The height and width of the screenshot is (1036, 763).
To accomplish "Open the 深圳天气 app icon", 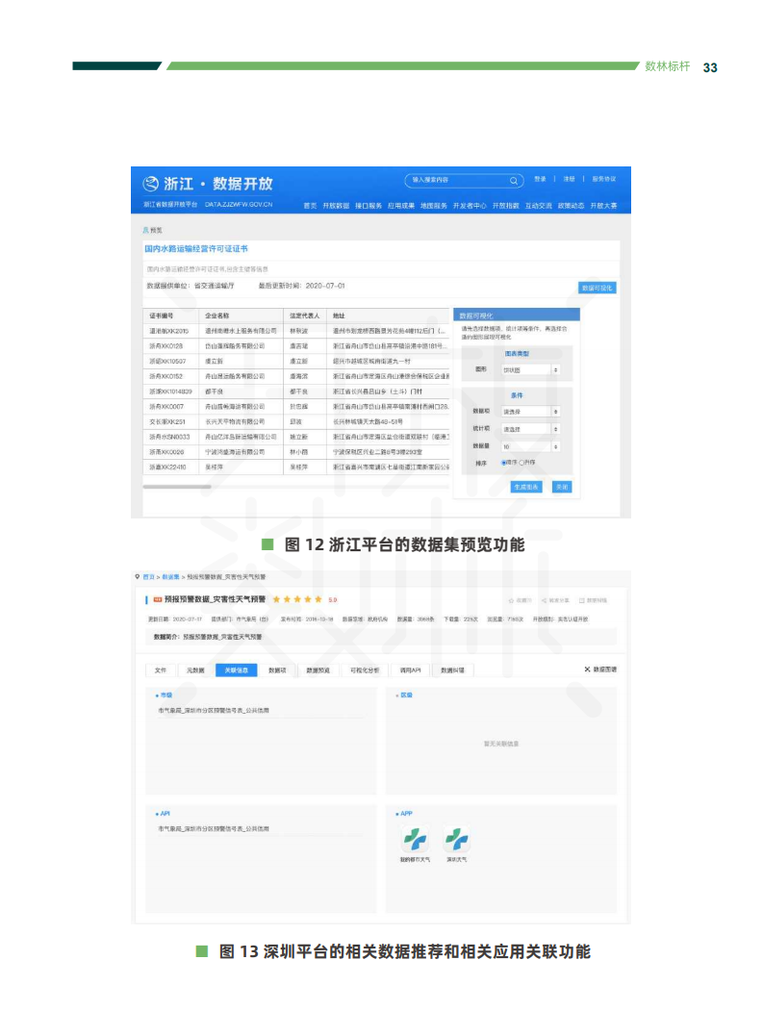I will [455, 840].
